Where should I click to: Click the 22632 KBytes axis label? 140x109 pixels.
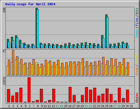pyautogui.click(x=4, y=81)
